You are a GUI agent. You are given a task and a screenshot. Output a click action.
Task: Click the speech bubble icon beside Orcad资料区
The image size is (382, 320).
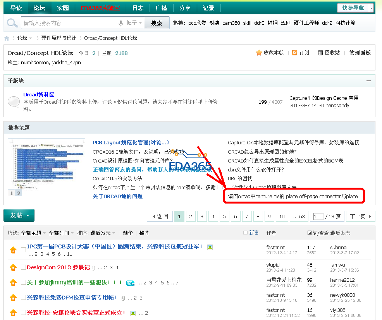pos(14,101)
